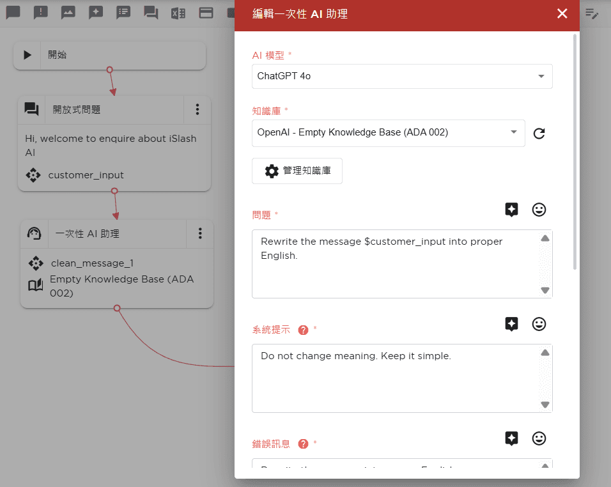Refresh the knowledge base list
Image resolution: width=611 pixels, height=487 pixels.
point(539,134)
